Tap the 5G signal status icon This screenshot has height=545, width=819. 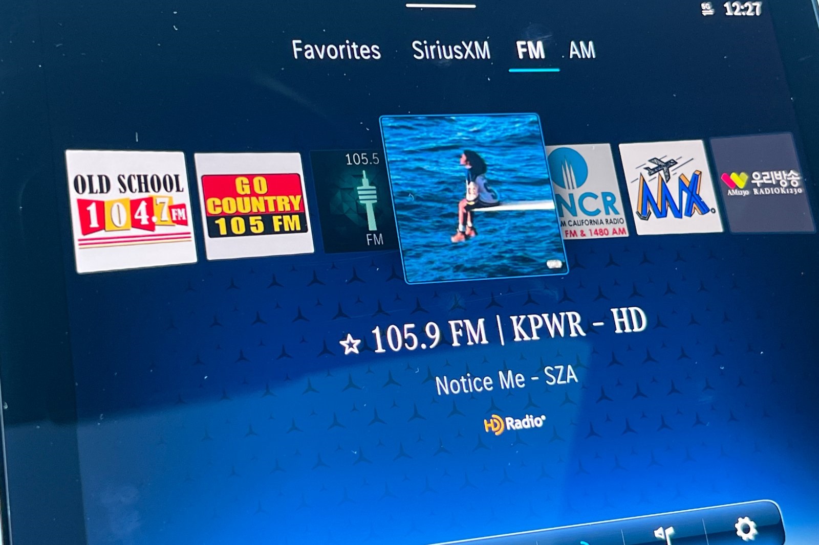point(707,9)
